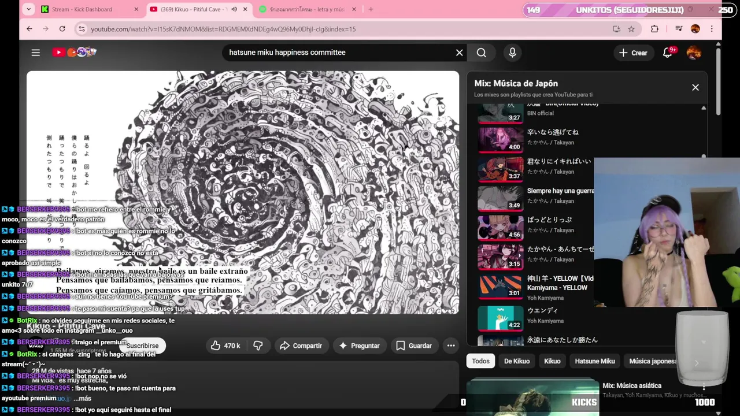Screen dimensions: 740x416
Task: Close the letra y música tab
Action: tap(354, 9)
